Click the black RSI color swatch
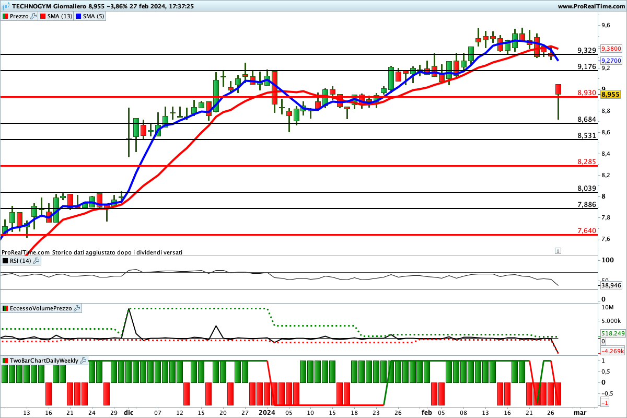The width and height of the screenshot is (627, 418). pos(5,261)
